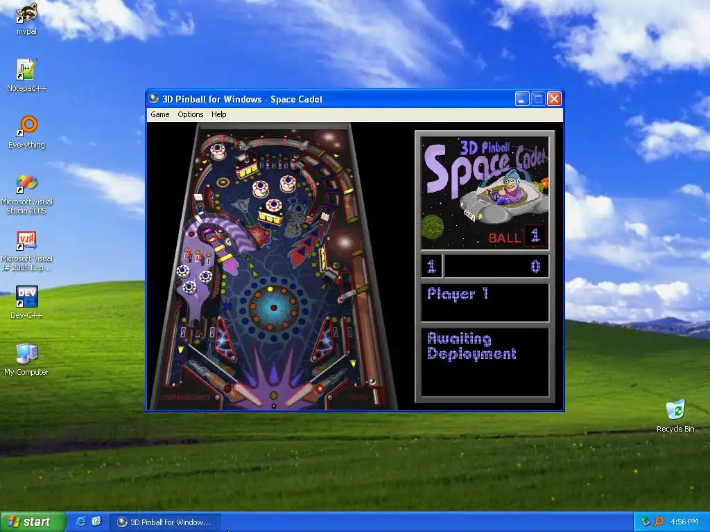Minimize the 3D Pinball window
Screen dimensions: 710x532
tap(522, 98)
